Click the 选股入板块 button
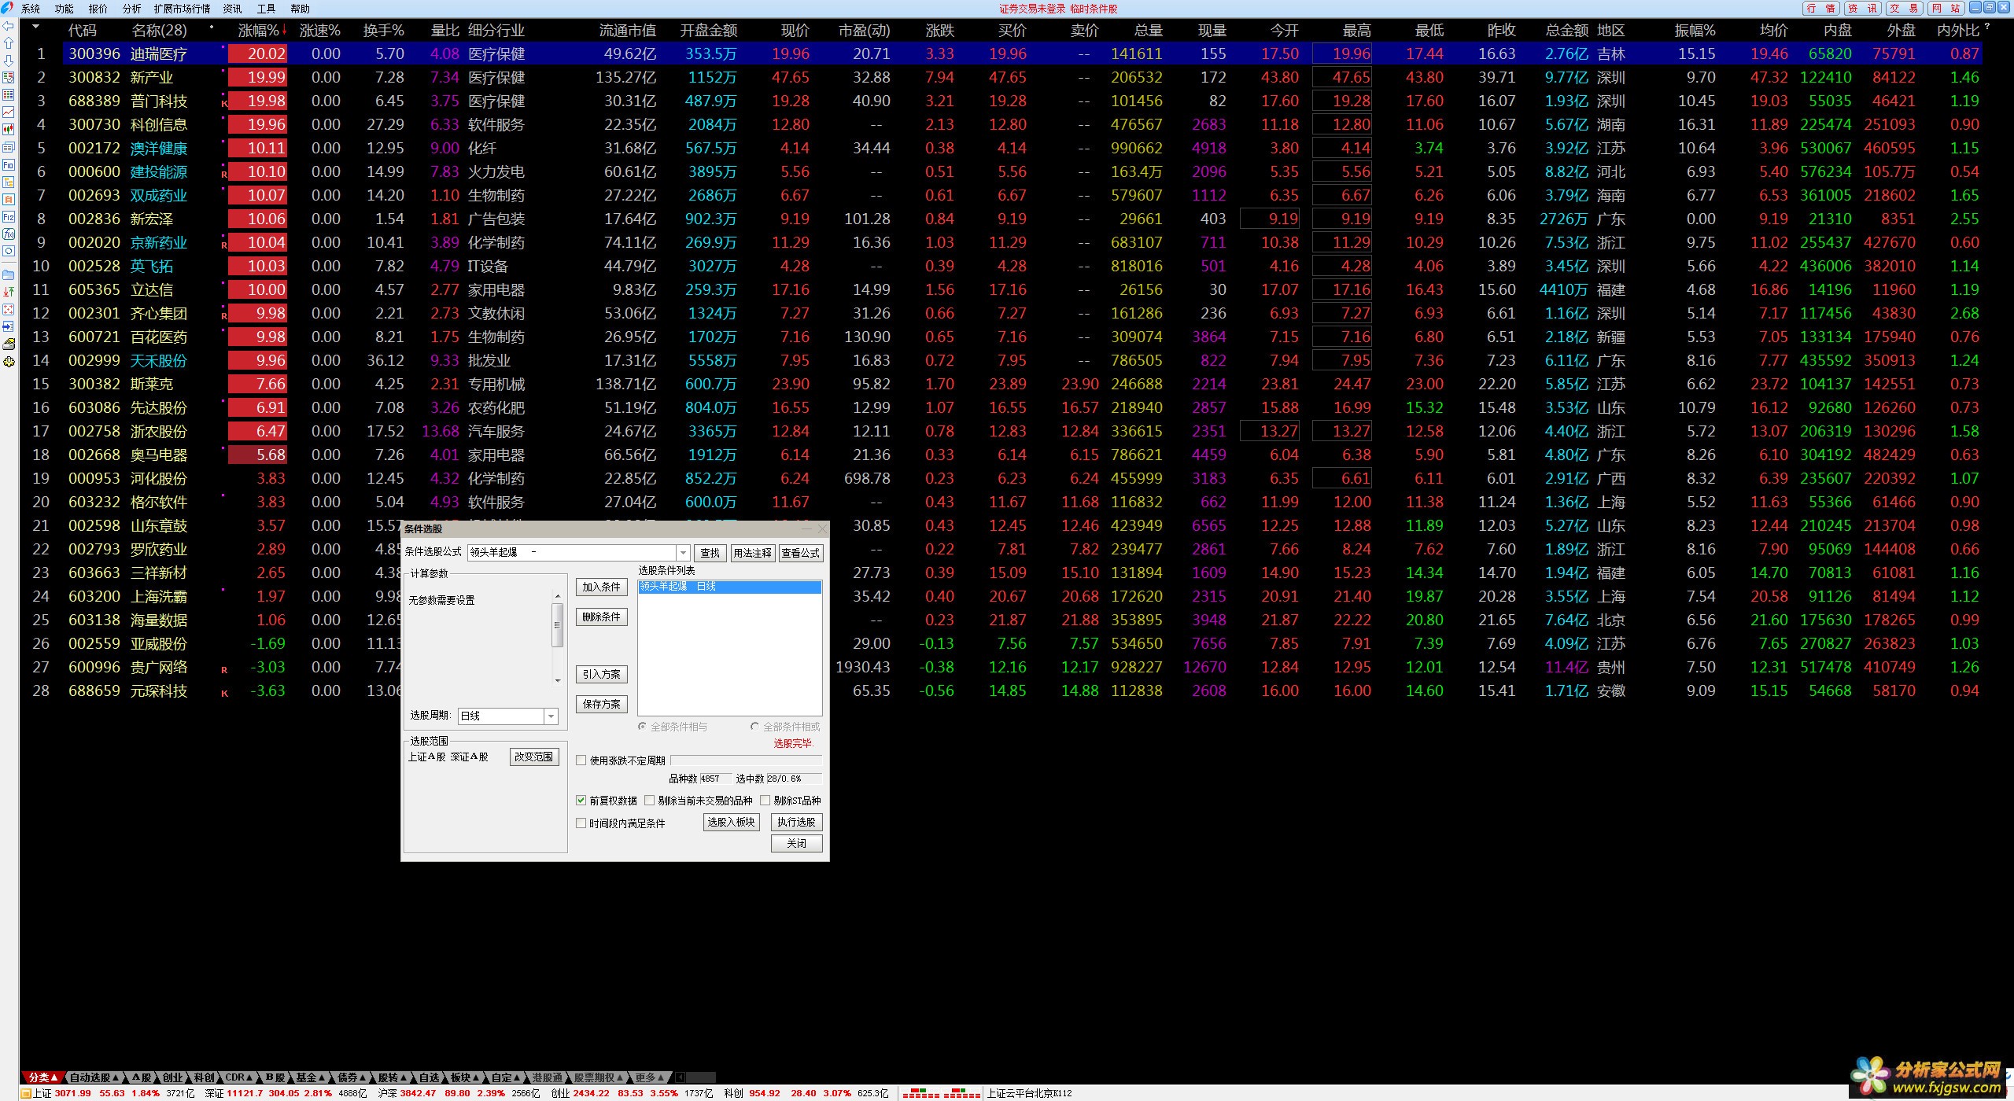Screen dimensions: 2014x1101 click(731, 822)
